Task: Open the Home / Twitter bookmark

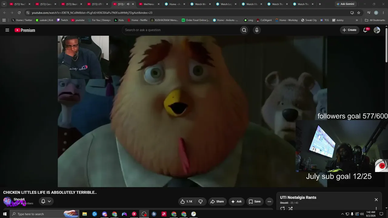Action: coord(22,20)
